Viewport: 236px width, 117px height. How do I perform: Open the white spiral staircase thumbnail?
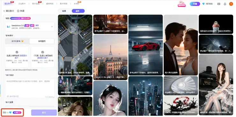point(181,86)
